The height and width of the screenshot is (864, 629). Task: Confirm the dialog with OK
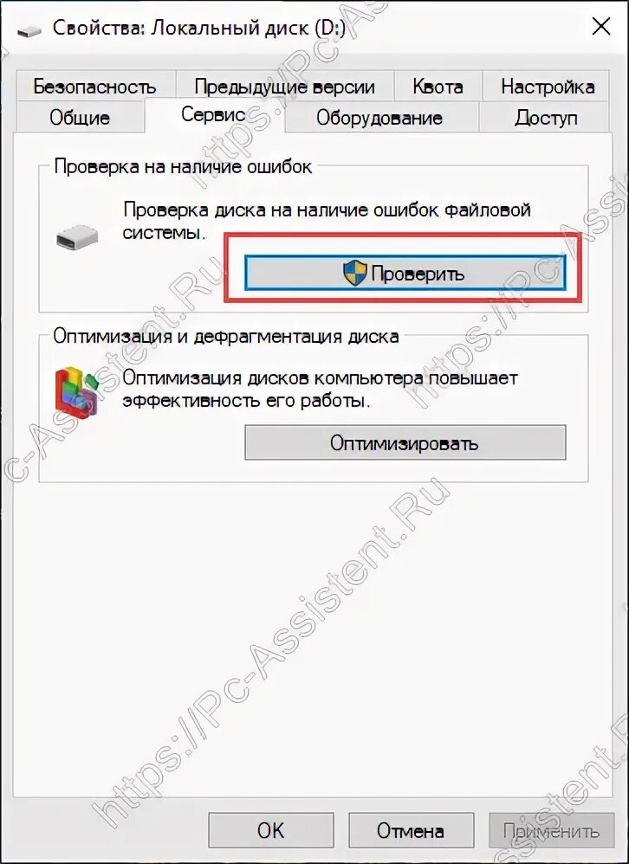270,830
